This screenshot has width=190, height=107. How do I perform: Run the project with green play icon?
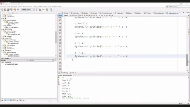tap(43, 10)
